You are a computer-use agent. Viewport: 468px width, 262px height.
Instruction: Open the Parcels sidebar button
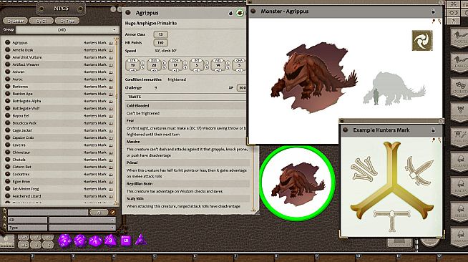coord(459,137)
